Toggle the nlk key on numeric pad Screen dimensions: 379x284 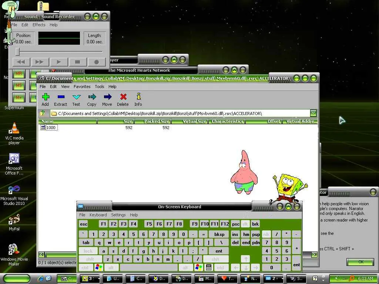(266, 234)
